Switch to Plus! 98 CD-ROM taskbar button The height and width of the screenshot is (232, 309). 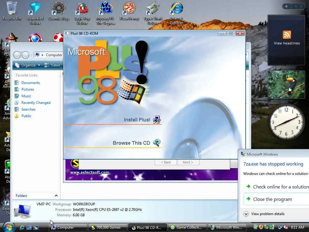147,227
